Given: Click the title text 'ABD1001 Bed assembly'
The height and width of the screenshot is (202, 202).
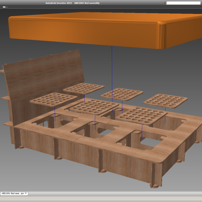Looking at the screenshot, I should coord(87,3).
